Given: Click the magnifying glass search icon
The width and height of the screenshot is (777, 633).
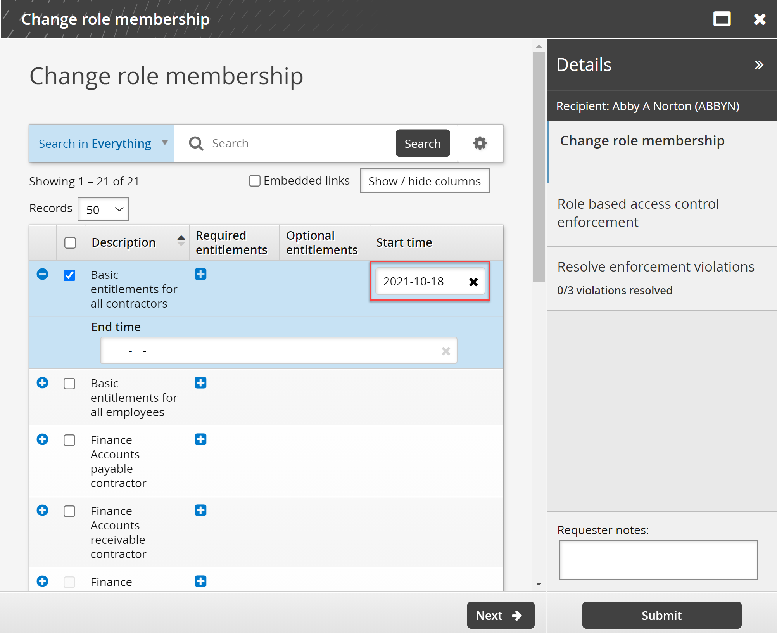Looking at the screenshot, I should (x=196, y=143).
